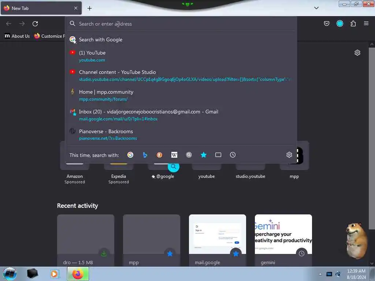Open the Gmail Inbox (20) suggestion

[181, 115]
